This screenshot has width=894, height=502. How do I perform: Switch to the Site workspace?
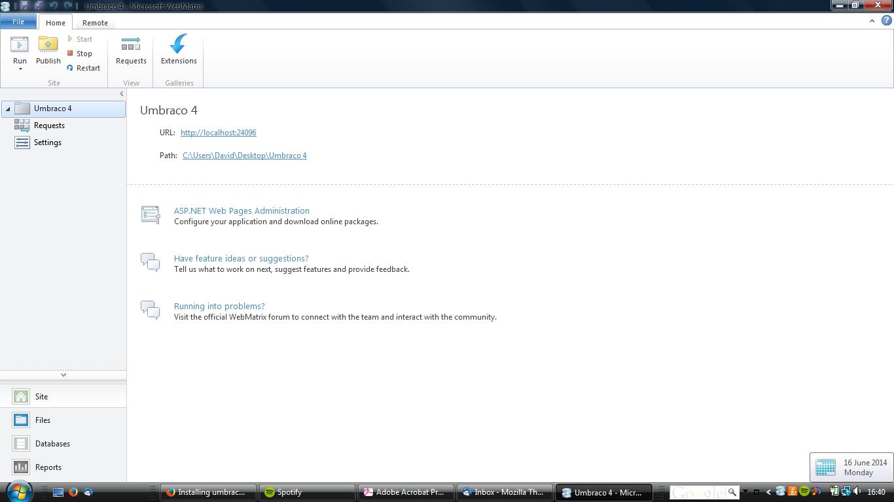[x=63, y=397]
